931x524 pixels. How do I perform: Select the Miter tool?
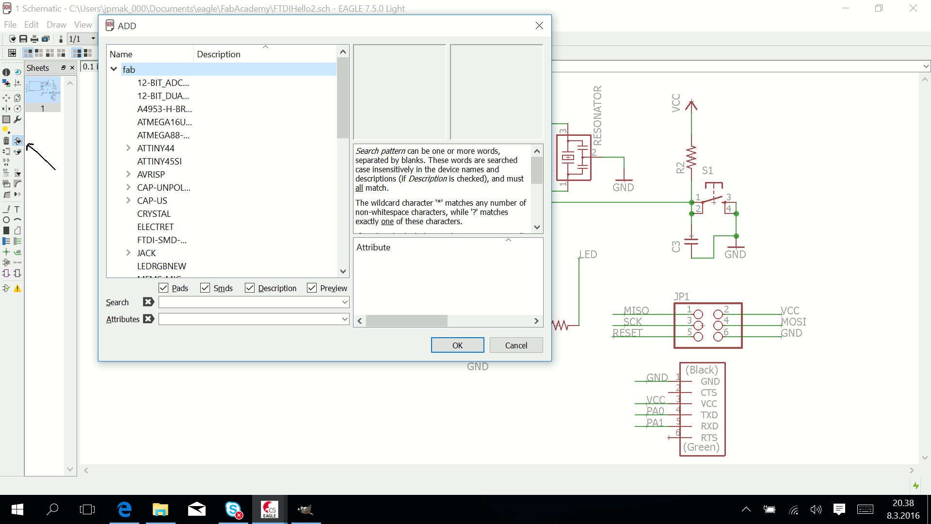pos(17,183)
